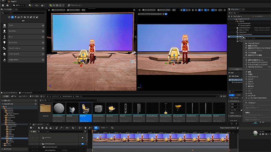Collapse the Lighting folder in the Outliner
271x152 pixels.
[x=236, y=21]
